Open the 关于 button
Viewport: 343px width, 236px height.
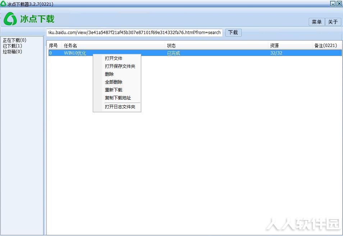pyautogui.click(x=333, y=22)
